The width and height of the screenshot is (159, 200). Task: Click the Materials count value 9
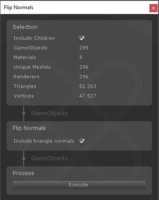click(81, 57)
